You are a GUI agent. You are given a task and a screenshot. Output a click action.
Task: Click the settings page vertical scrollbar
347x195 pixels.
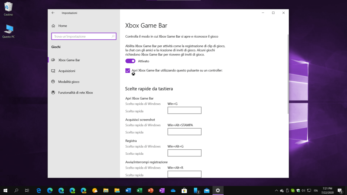pos(288,74)
